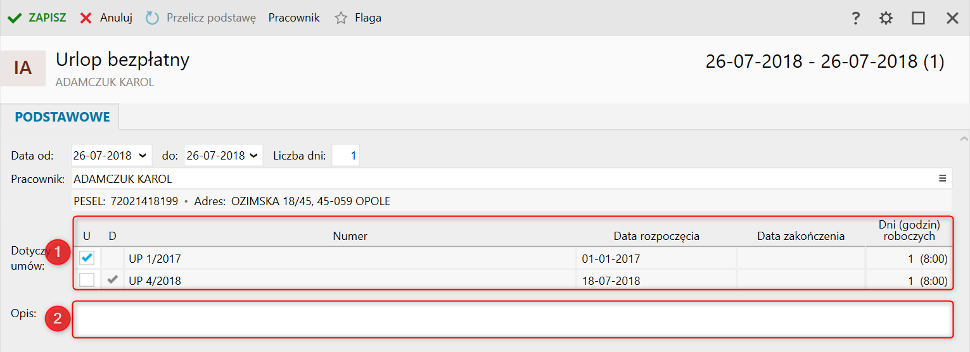Click the Anuluj cancel button label
970x352 pixels.
tap(116, 18)
